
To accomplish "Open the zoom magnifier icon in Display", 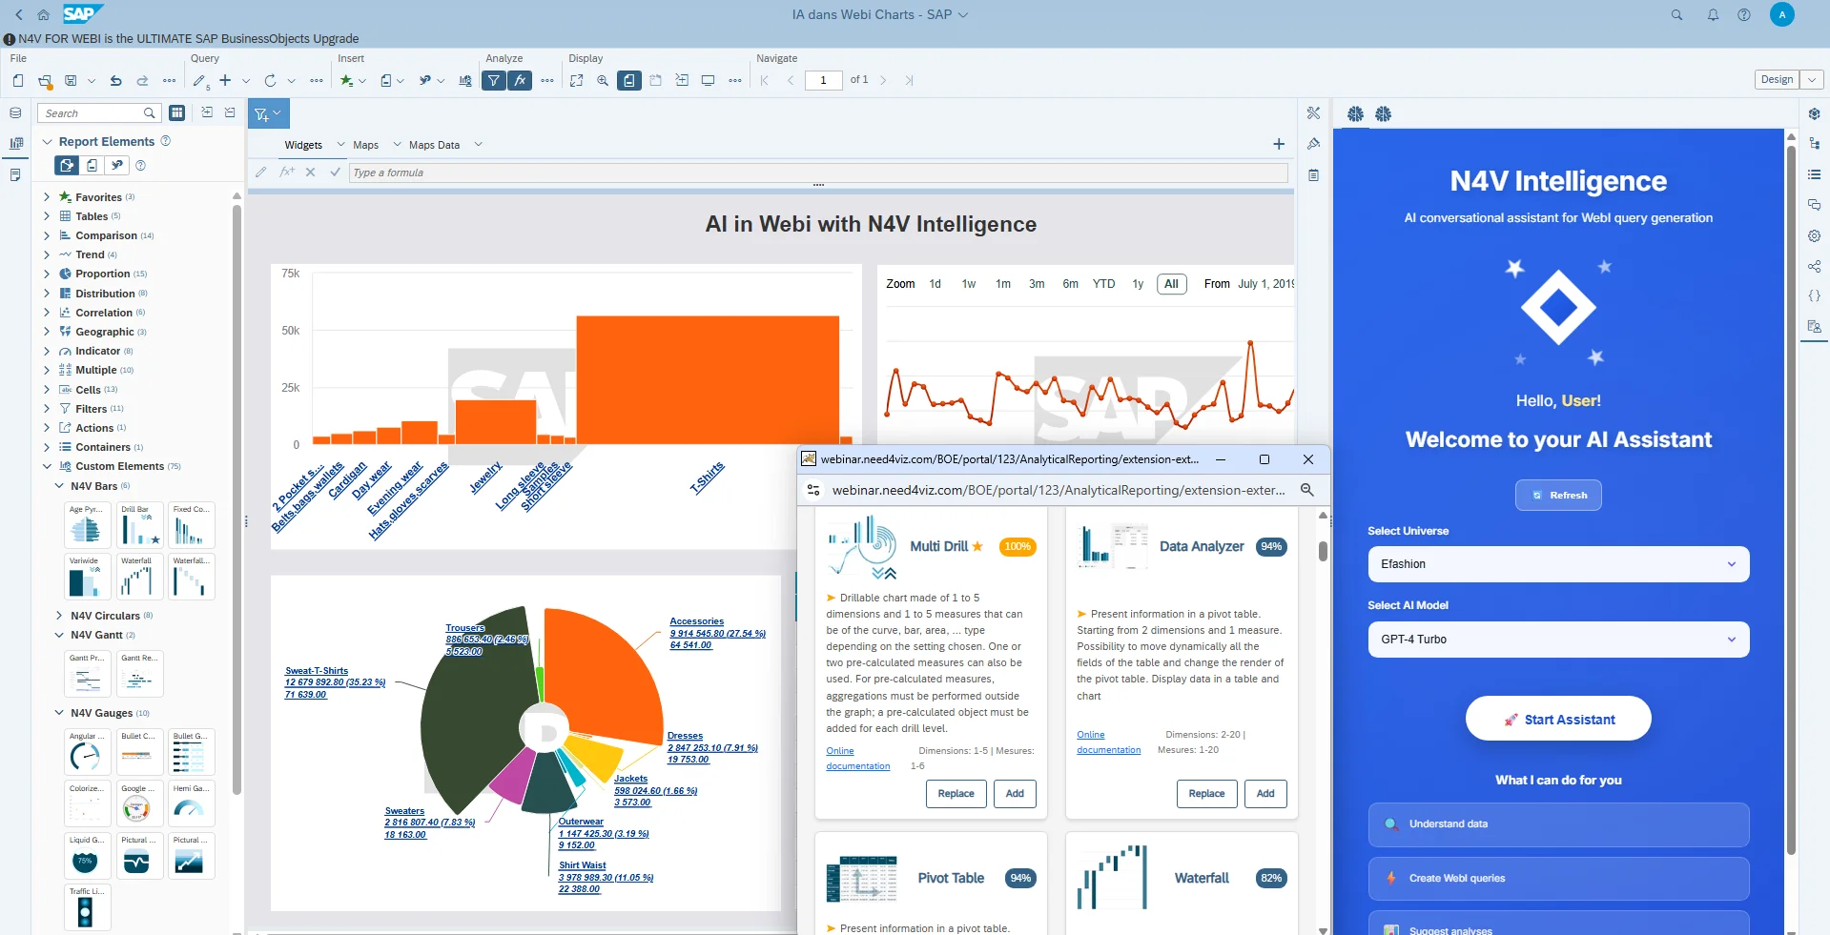I will point(602,81).
